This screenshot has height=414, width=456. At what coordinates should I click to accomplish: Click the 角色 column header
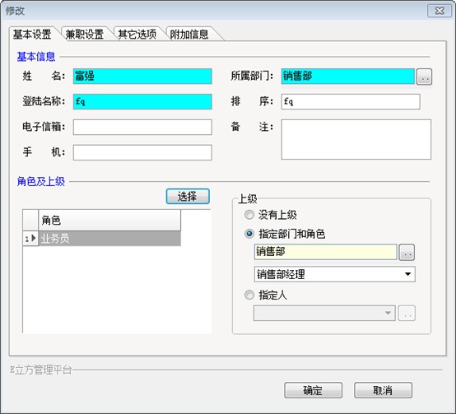tap(109, 220)
